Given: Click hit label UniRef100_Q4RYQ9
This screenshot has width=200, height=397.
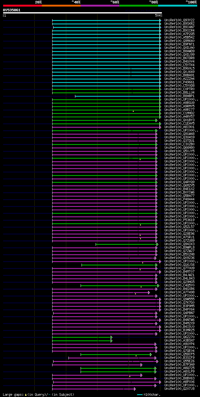Looking at the screenshot, I should pyautogui.click(x=179, y=182).
